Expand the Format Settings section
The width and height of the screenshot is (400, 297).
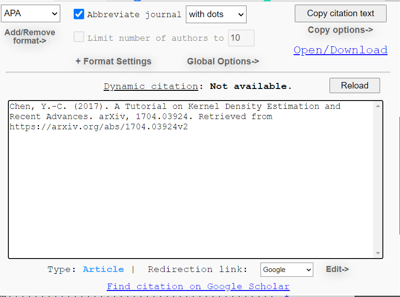(x=114, y=61)
